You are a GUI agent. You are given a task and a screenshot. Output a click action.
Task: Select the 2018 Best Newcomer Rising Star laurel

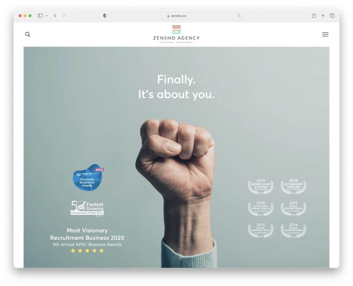[x=293, y=186]
